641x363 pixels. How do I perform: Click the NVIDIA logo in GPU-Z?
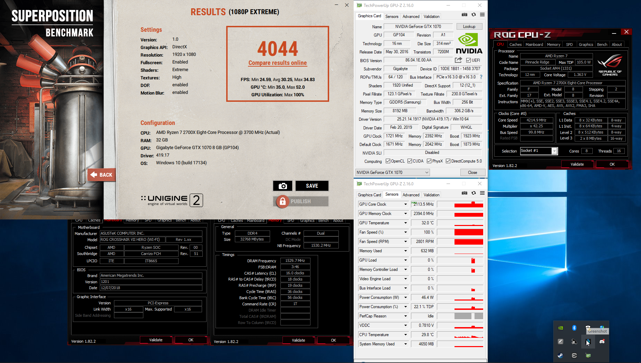click(469, 43)
